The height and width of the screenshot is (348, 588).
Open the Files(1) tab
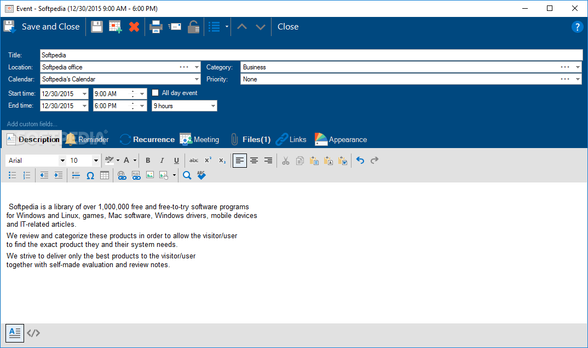(251, 139)
